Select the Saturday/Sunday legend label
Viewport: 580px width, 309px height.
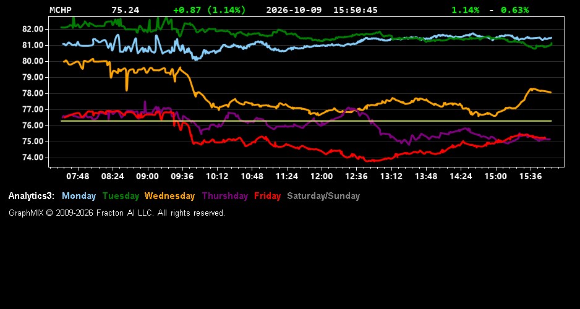323,197
